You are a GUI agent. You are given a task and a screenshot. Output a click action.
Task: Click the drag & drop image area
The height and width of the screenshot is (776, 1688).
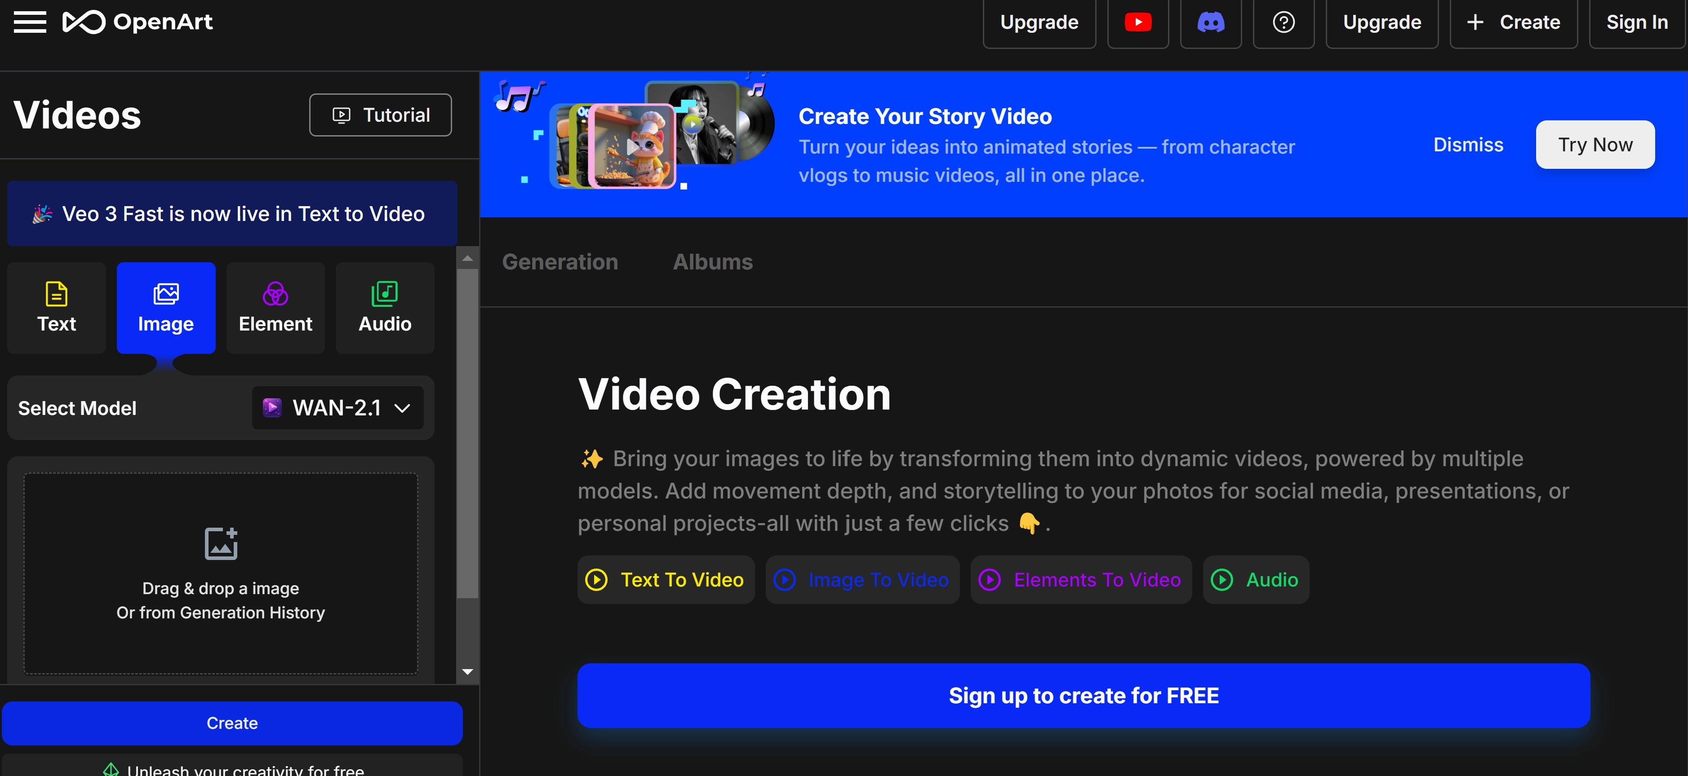click(x=221, y=573)
